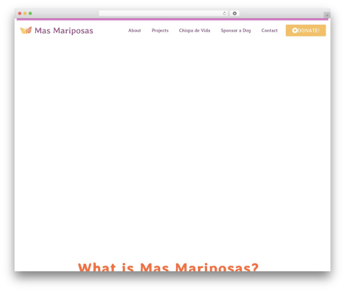Select Chispa de Vida in navigation
This screenshot has width=345, height=292.
[x=195, y=30]
